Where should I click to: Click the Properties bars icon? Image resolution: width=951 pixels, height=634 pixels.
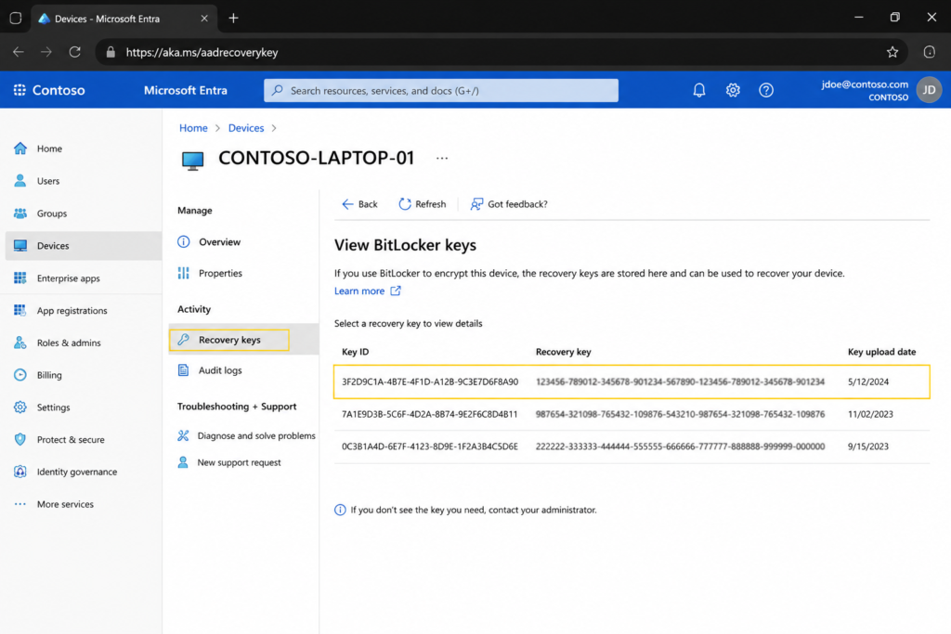[x=183, y=273]
